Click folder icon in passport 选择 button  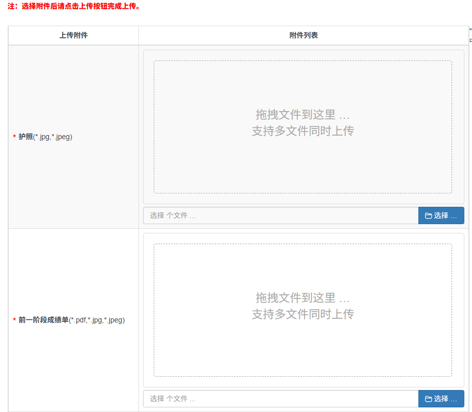pos(429,216)
